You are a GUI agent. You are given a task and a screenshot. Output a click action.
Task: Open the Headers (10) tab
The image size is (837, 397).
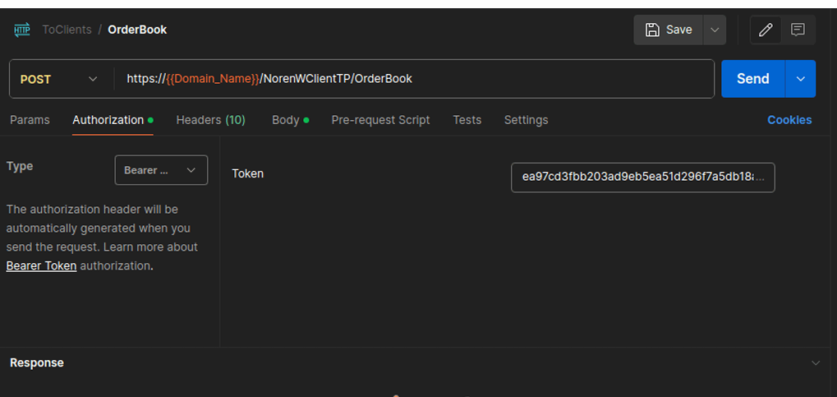[x=210, y=120]
